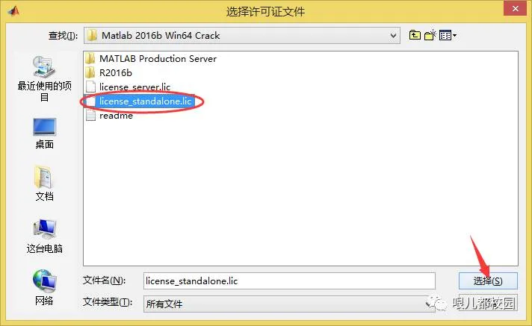This screenshot has height=326, width=532.
Task: Open the Recent Items shortcut in the sidebar
Action: (44, 78)
